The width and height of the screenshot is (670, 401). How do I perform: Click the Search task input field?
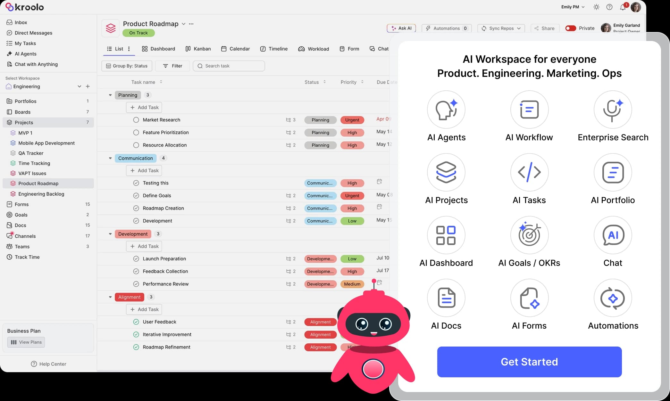point(229,66)
